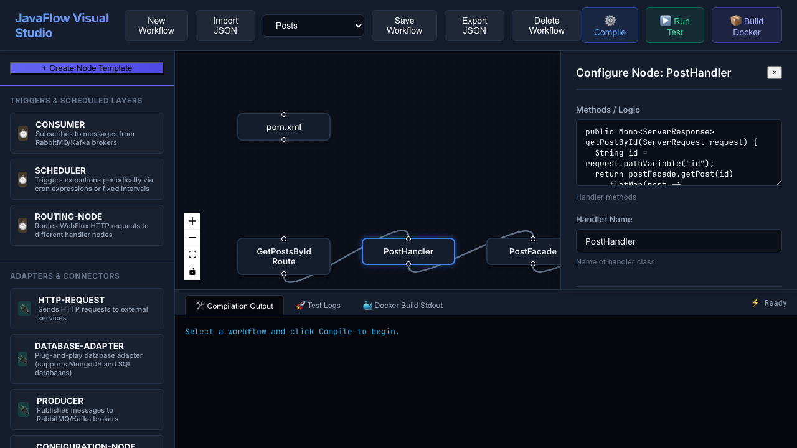Zoom in on the canvas
Screen dimensions: 797x448
(192, 221)
